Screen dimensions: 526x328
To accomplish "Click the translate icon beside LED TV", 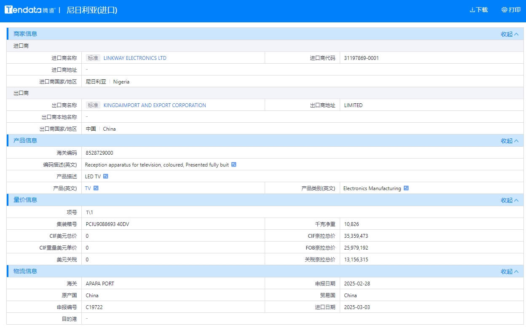I will coord(106,177).
